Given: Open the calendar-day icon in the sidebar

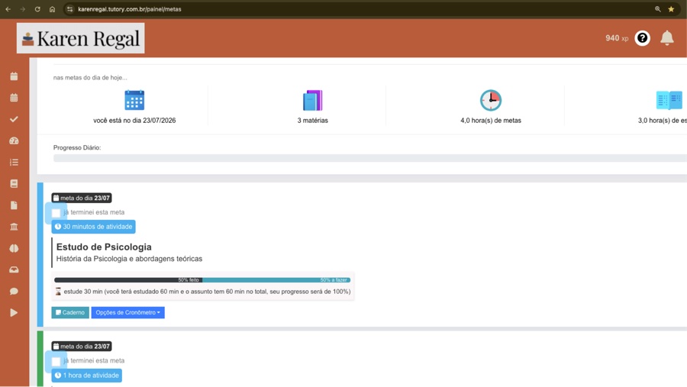Looking at the screenshot, I should pos(14,76).
